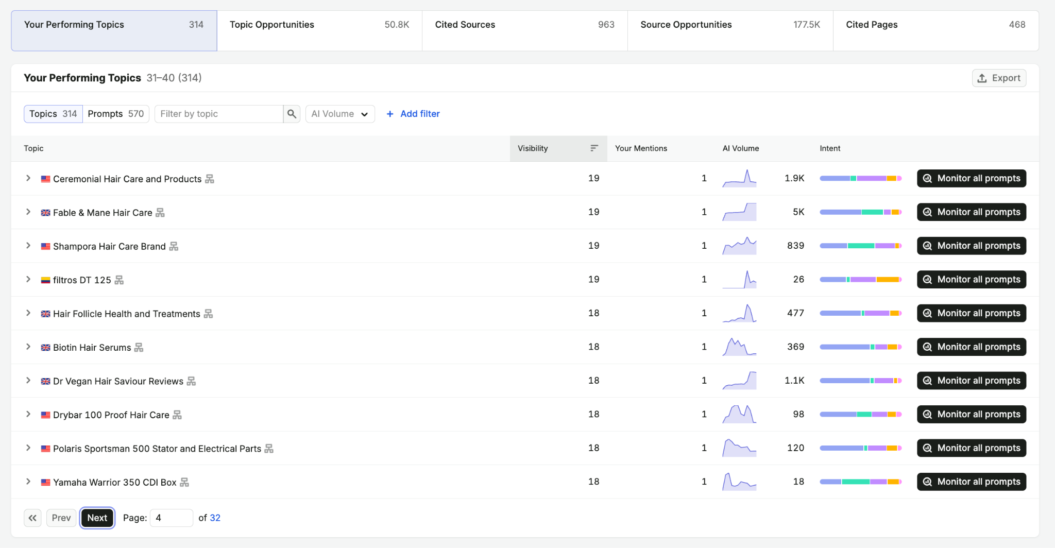
Task: Monitor all prompts for Fable & Mane Hair Care
Action: (x=972, y=212)
